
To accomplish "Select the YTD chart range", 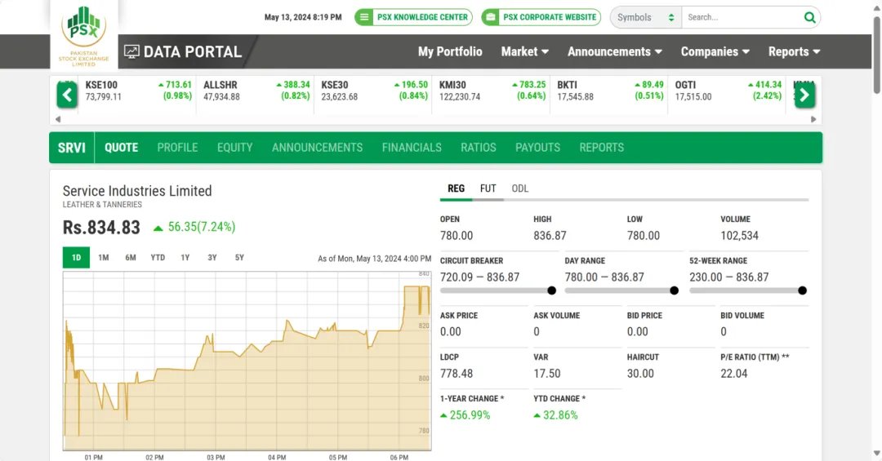I will click(158, 258).
